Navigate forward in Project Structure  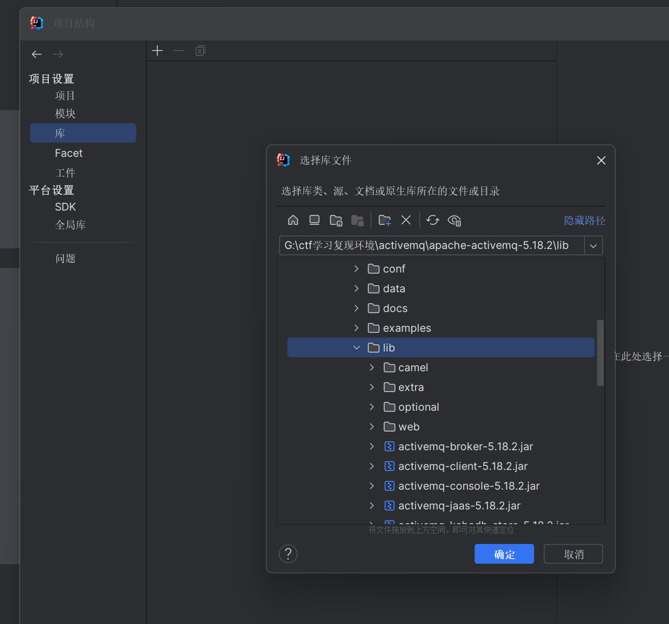point(58,54)
